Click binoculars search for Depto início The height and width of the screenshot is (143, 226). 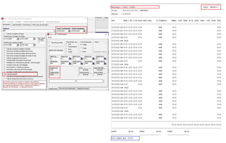pyautogui.click(x=82, y=59)
